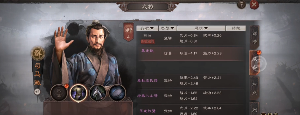Switch to the 详情 tab
This screenshot has width=300, height=115.
click(254, 38)
